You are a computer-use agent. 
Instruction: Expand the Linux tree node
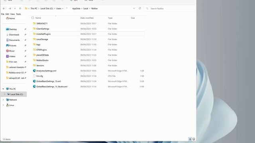(x=3, y=105)
